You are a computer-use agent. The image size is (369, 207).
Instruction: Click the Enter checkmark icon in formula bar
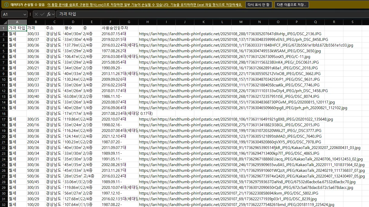click(42, 14)
